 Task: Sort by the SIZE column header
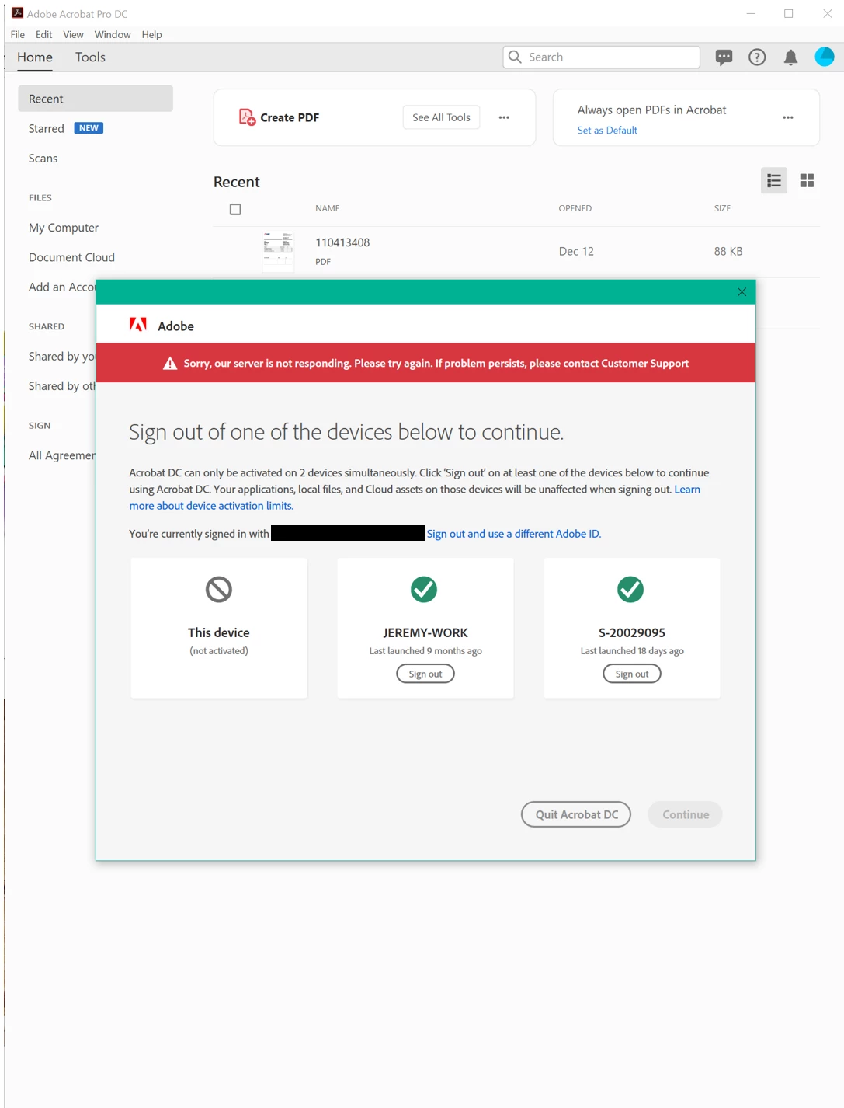(x=722, y=208)
